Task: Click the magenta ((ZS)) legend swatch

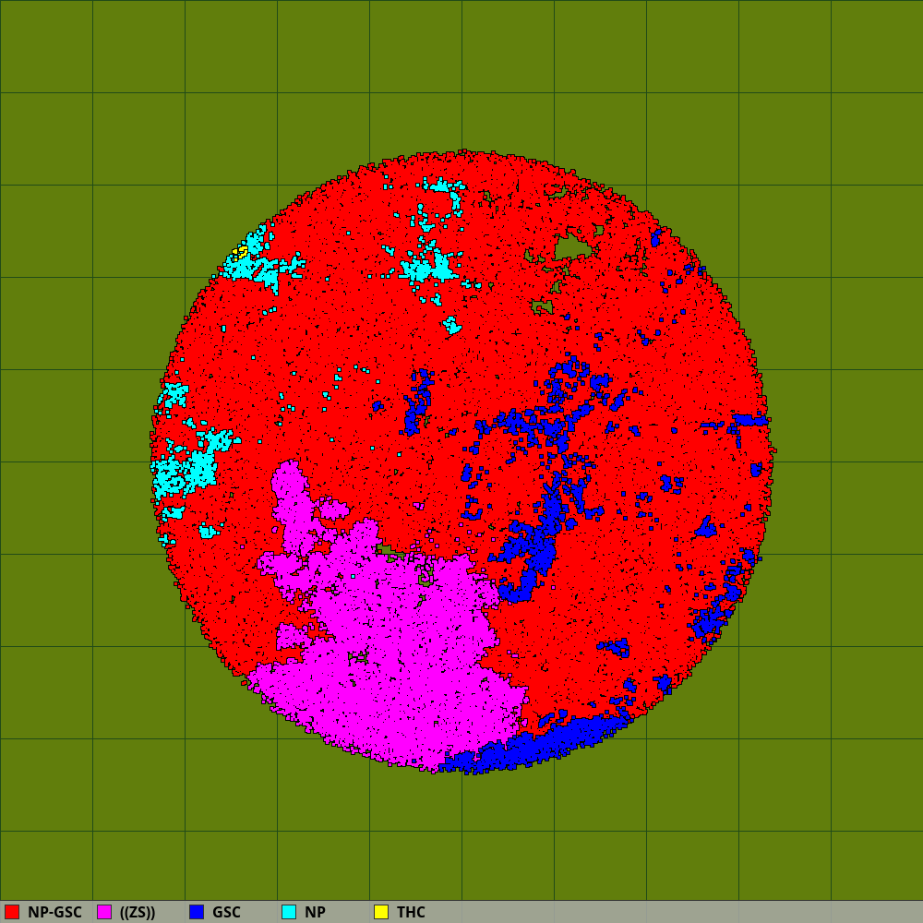Action: pyautogui.click(x=104, y=912)
